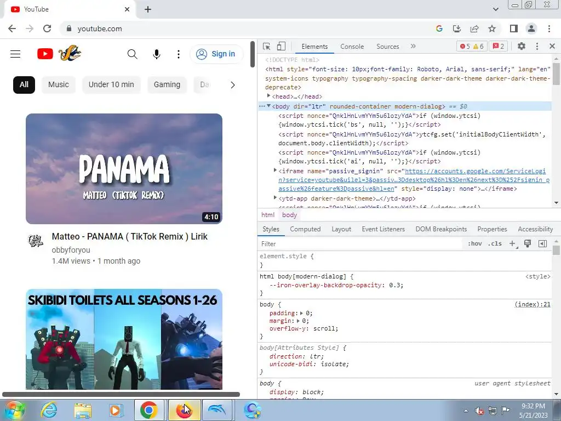561x421 pixels.
Task: Click the YouTube search magnifier icon
Action: (133, 54)
